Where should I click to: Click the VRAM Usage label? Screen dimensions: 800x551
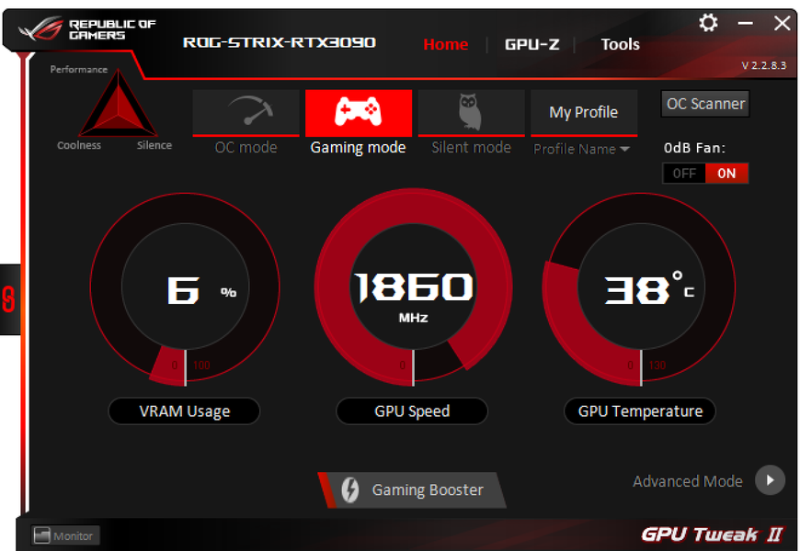click(x=184, y=411)
